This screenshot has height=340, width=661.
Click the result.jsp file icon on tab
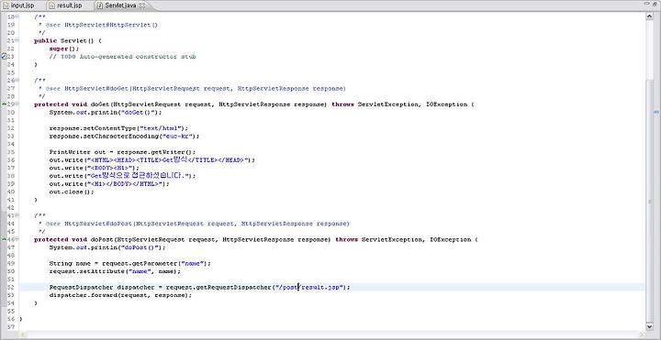click(x=51, y=5)
